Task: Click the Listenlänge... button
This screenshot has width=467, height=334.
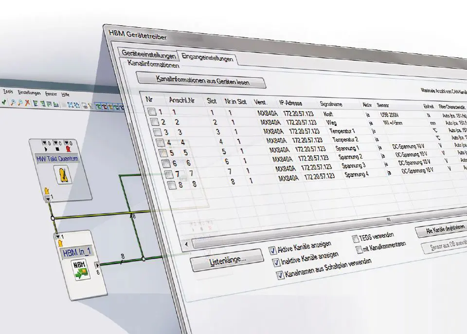Action: pyautogui.click(x=227, y=261)
